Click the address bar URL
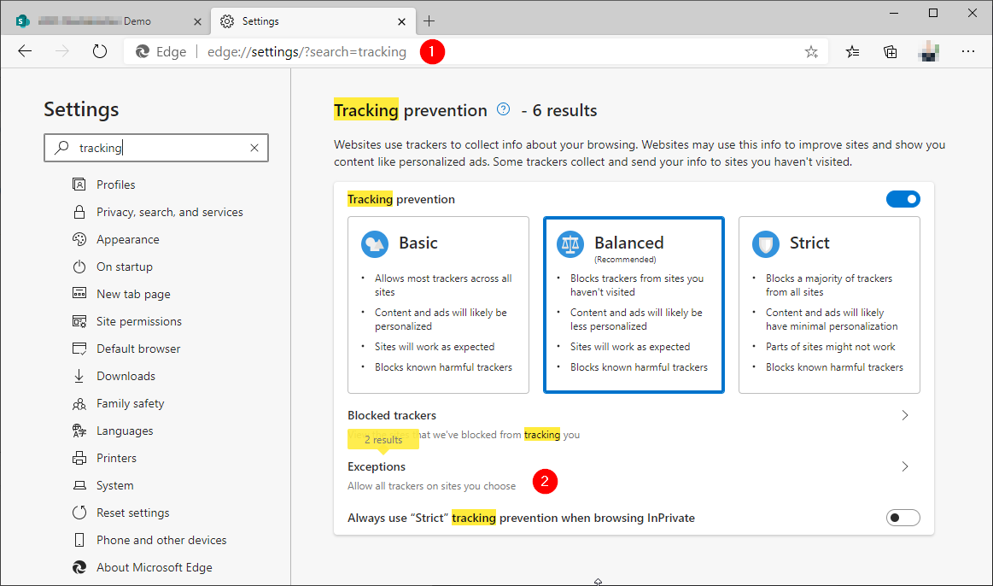This screenshot has height=586, width=993. click(x=307, y=52)
